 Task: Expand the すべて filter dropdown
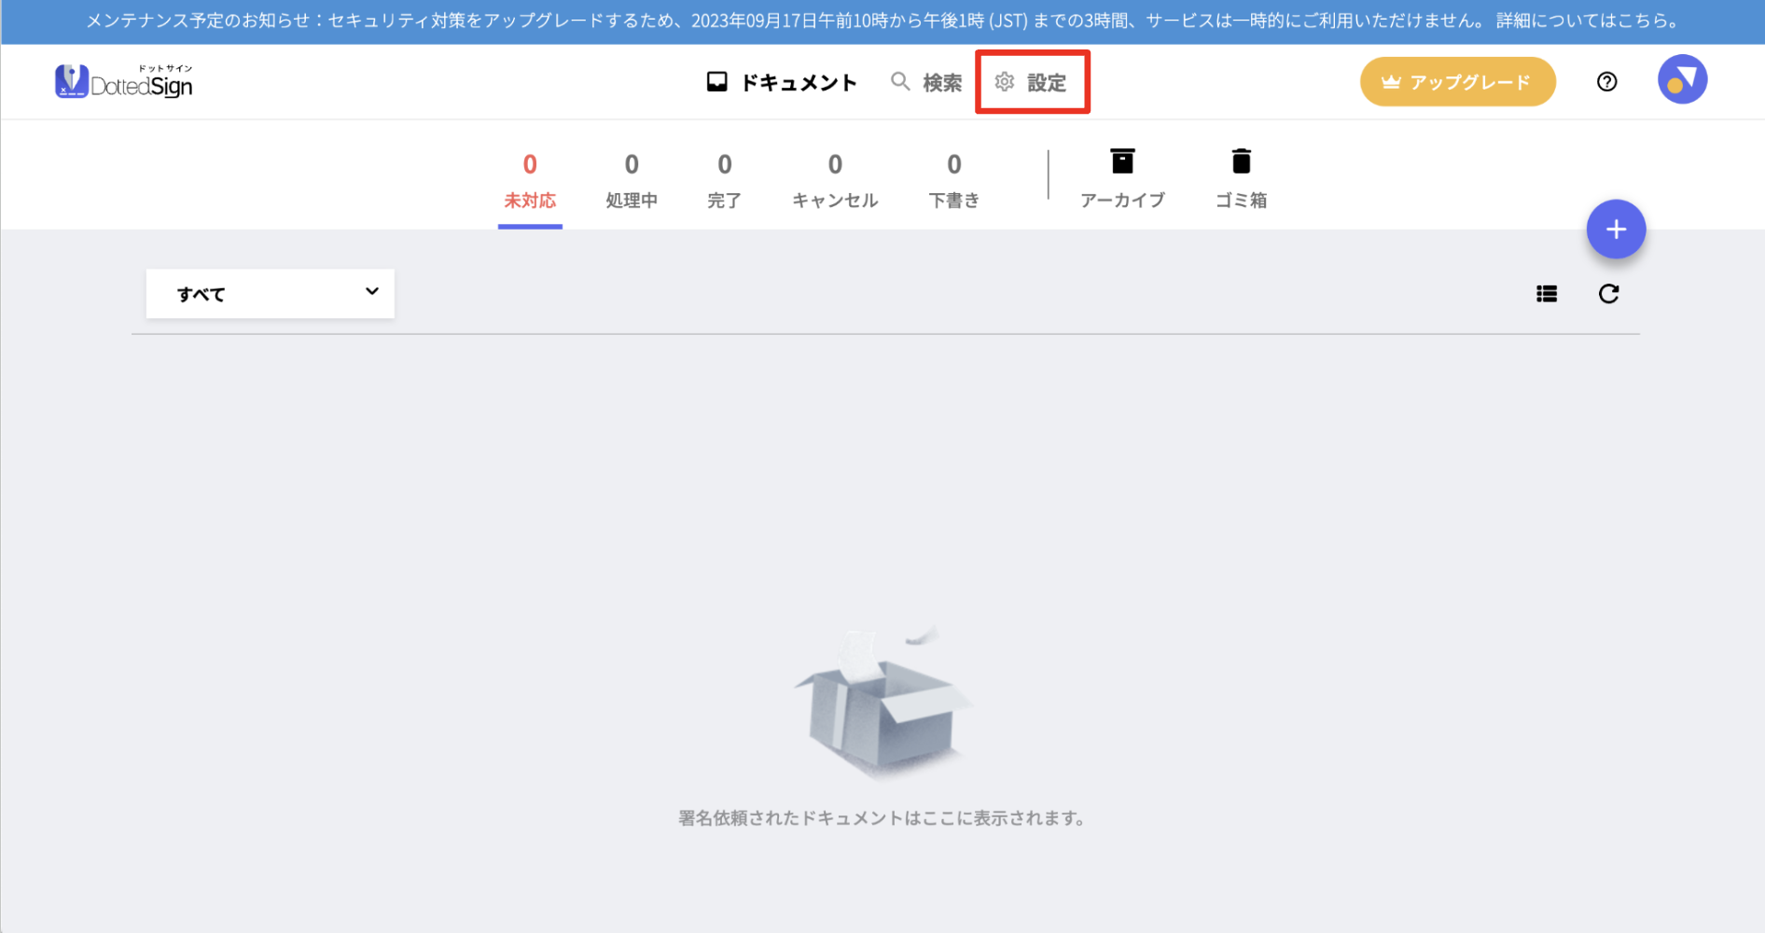[271, 294]
